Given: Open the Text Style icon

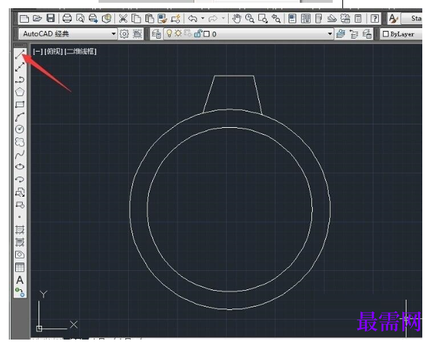Looking at the screenshot, I should point(393,19).
